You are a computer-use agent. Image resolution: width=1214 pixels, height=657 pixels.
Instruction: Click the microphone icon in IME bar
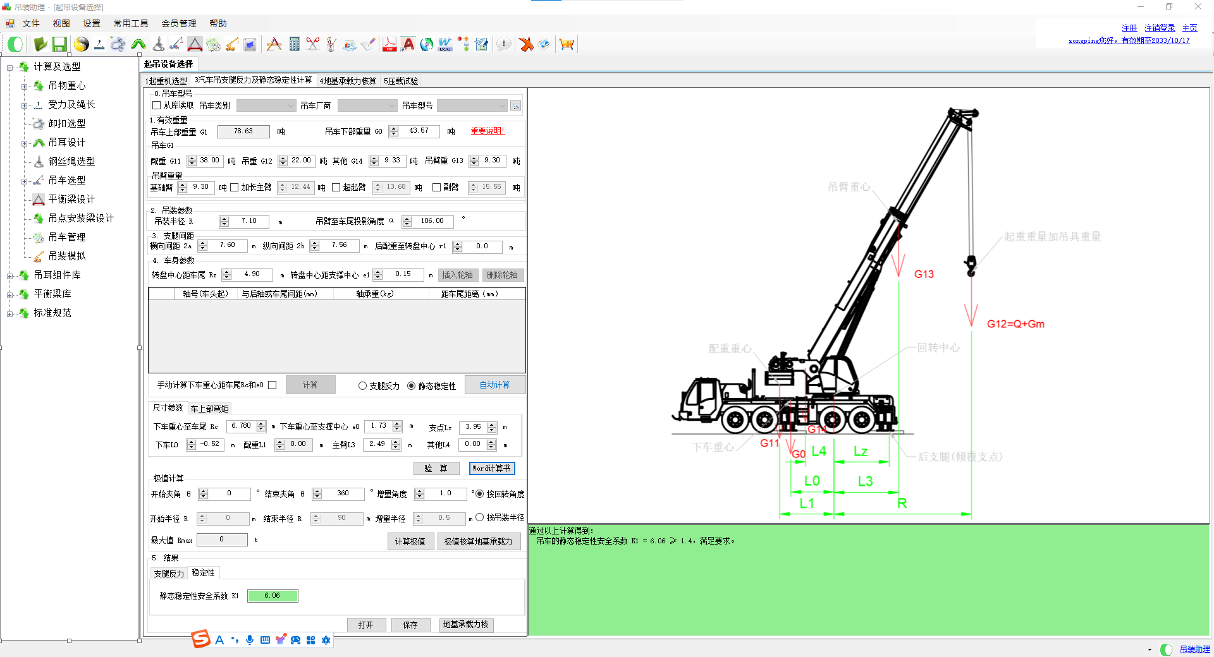tap(250, 640)
